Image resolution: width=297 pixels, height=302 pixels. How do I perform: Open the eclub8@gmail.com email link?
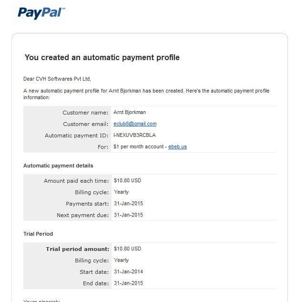135,124
